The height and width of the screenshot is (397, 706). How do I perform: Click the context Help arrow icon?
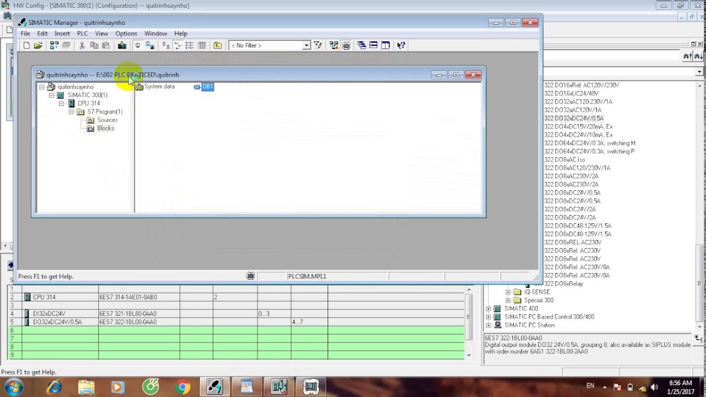(401, 45)
